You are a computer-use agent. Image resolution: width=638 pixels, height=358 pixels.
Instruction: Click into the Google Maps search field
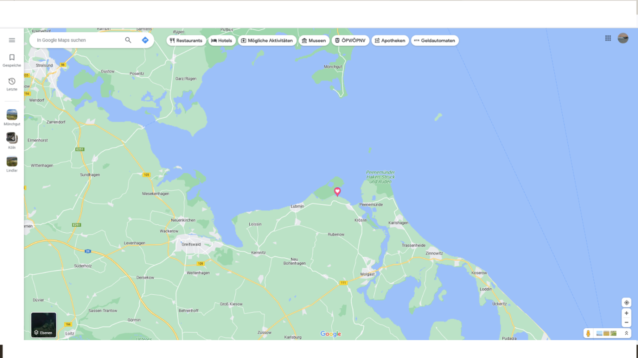77,40
